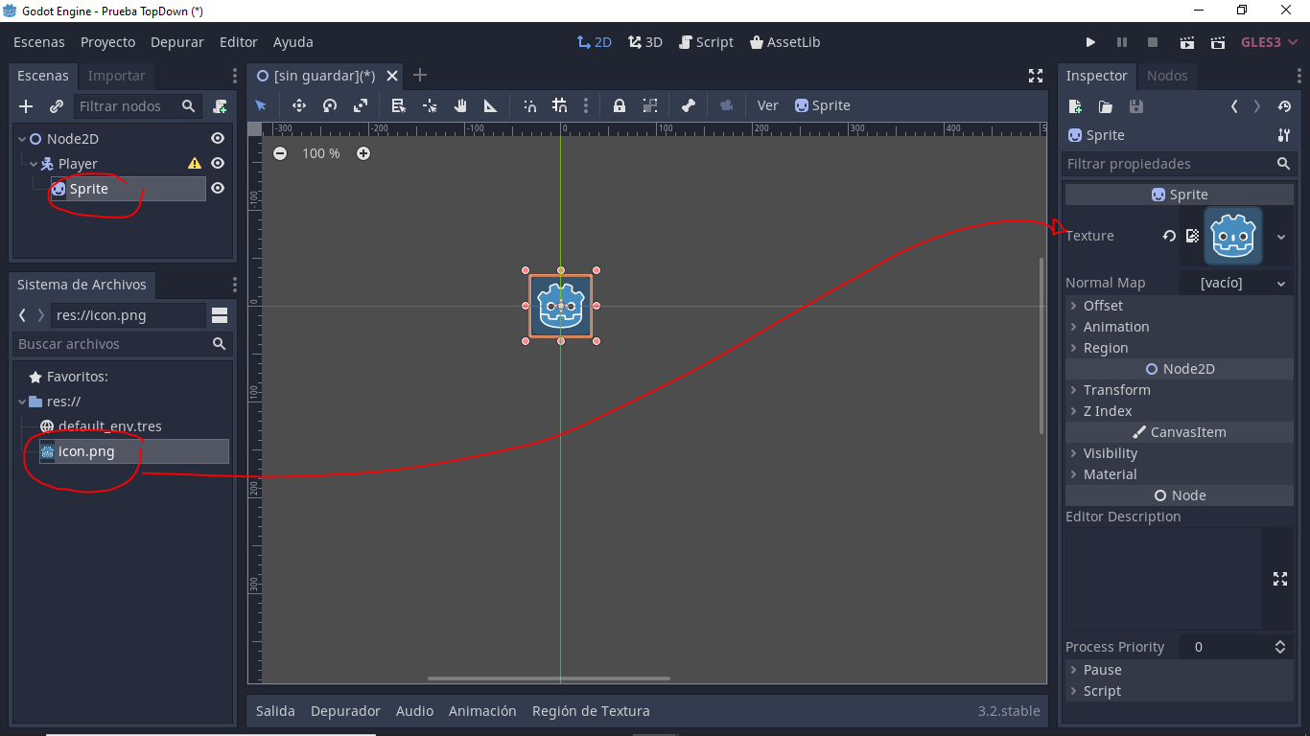
Task: Open the Inspector object history icon
Action: pos(1284,106)
